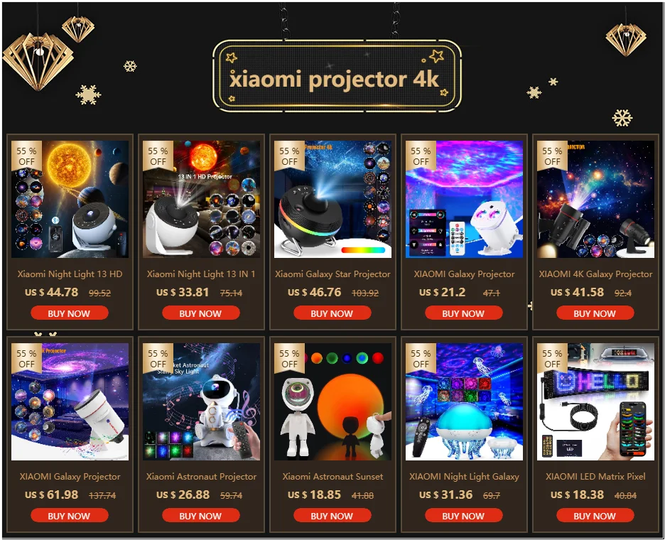665x540 pixels.
Task: Click the 55% OFF badge on LED Matrix Pixel
Action: pyautogui.click(x=552, y=358)
